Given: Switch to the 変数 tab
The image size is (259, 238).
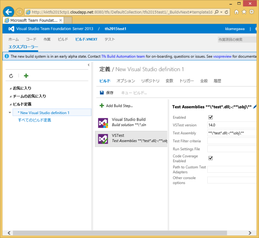Looking at the screenshot, I should click(x=170, y=81).
